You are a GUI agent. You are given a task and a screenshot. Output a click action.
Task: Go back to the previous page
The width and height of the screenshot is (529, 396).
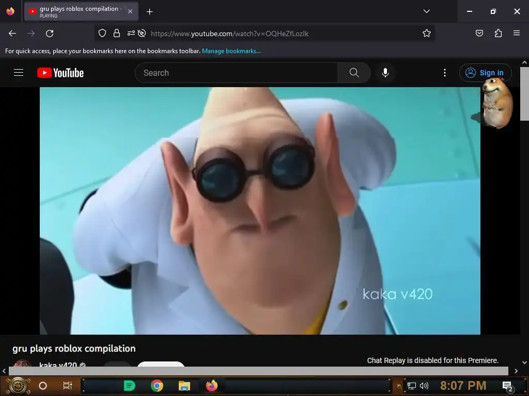12,34
